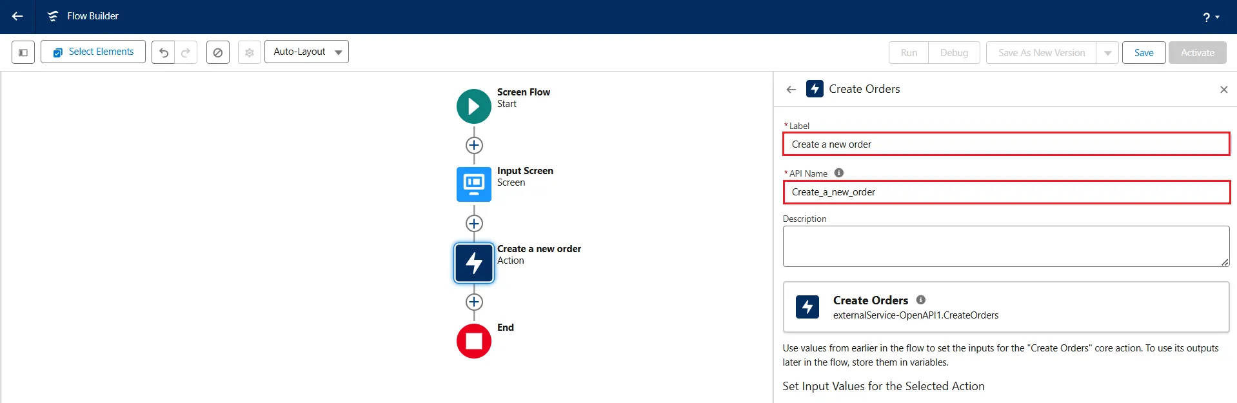Click the Select Elements button
The image size is (1237, 403).
(93, 52)
